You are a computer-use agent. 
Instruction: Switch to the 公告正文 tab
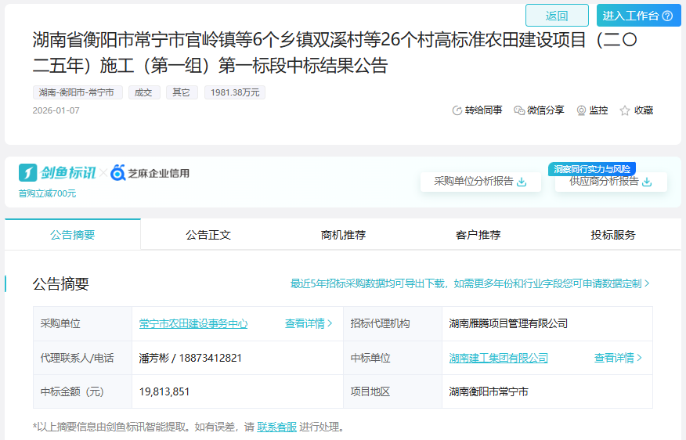[x=208, y=235]
